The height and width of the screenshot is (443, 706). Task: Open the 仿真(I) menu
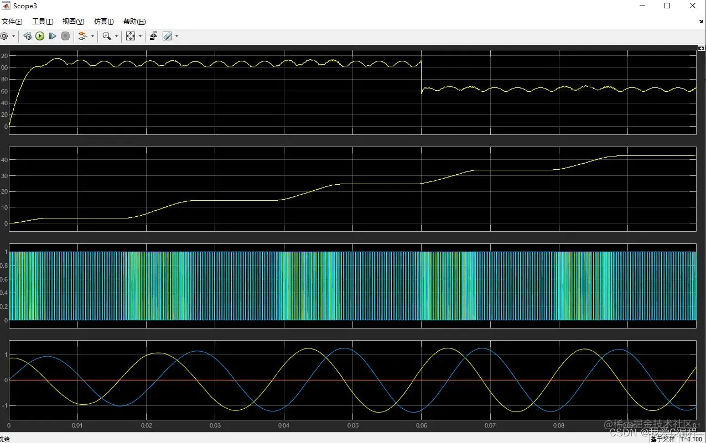tap(103, 22)
